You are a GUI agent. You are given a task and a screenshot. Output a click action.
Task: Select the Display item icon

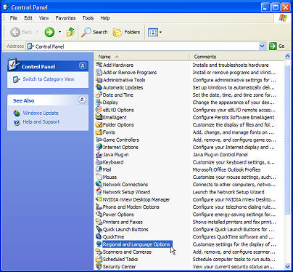click(x=99, y=103)
